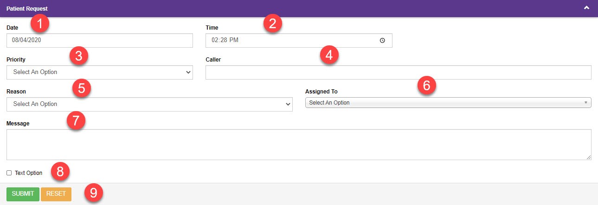Click the green SUBMIT button
Screen dimensions: 598x205
(x=23, y=194)
